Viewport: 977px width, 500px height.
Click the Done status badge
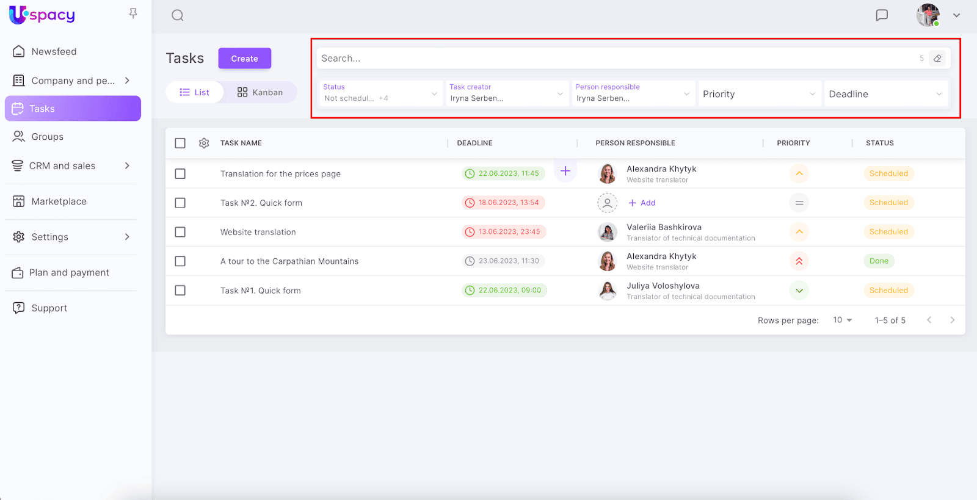[x=879, y=261]
